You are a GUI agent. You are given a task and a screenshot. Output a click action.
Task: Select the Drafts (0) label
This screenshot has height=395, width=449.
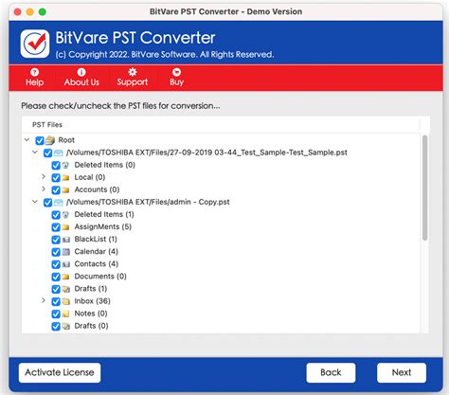91,326
